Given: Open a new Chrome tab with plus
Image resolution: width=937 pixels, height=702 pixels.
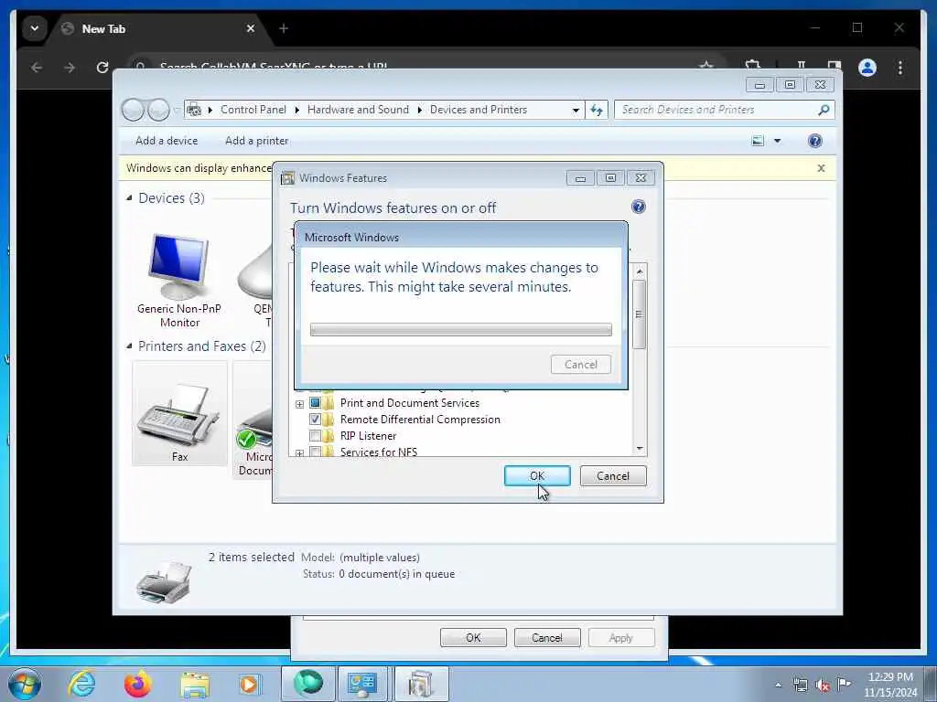Looking at the screenshot, I should (284, 28).
